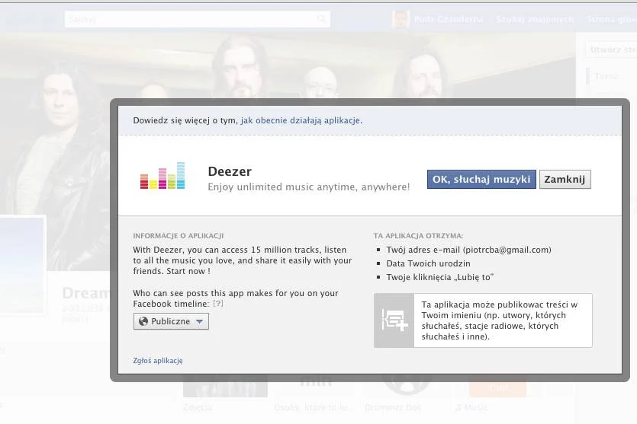637x424 pixels.
Task: Click the Zgłoś aplikację link
Action: click(x=158, y=360)
